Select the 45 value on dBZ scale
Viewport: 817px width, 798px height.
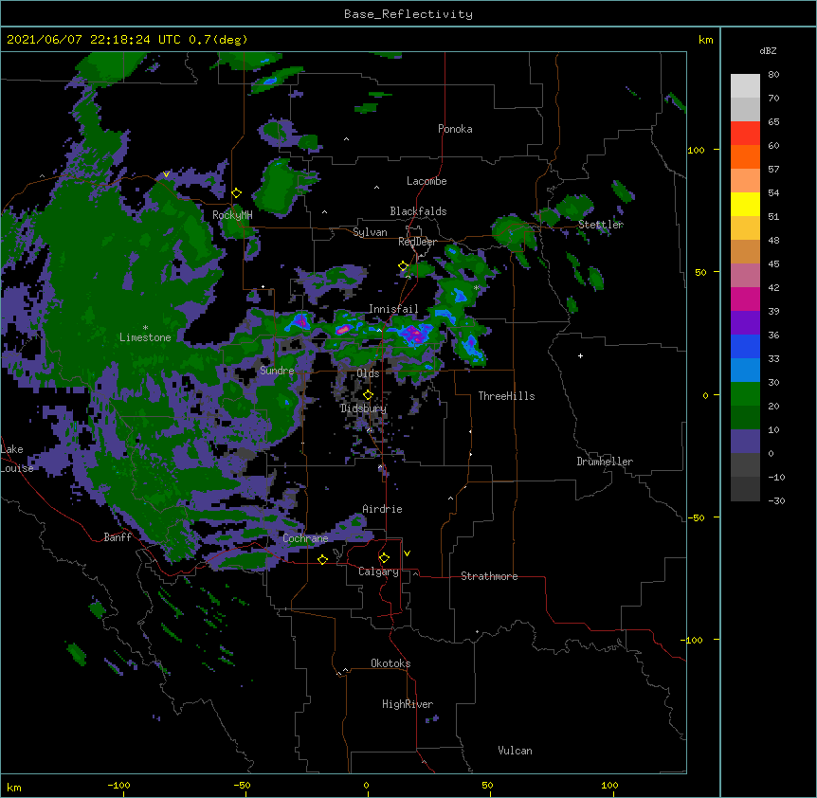773,264
